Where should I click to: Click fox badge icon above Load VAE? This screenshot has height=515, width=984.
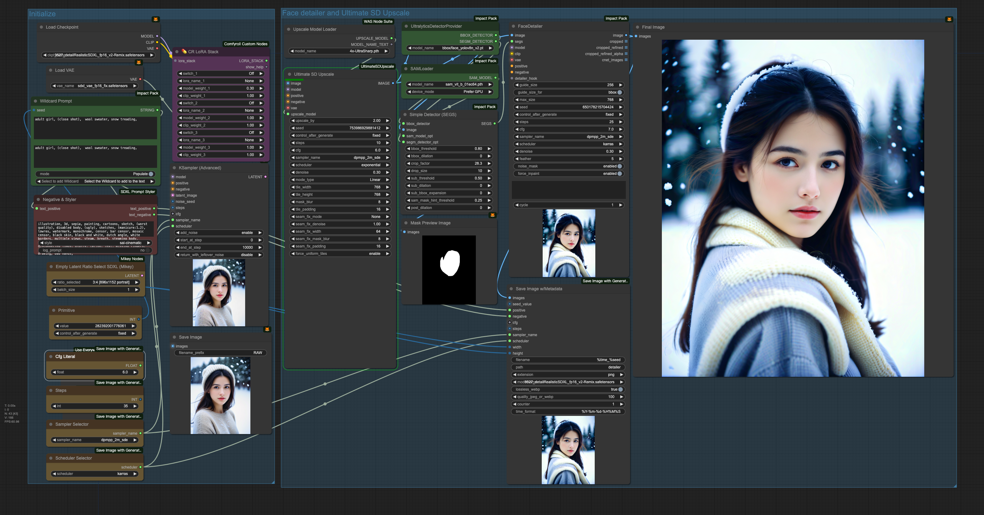pos(139,62)
